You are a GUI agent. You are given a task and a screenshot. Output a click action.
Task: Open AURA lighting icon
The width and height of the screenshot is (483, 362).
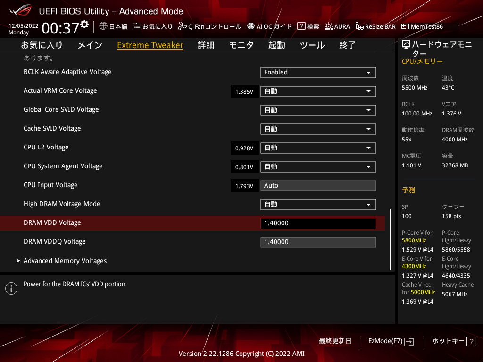pyautogui.click(x=329, y=26)
